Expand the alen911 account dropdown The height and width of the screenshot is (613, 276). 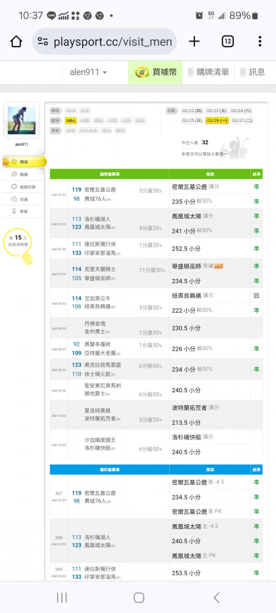pos(88,72)
